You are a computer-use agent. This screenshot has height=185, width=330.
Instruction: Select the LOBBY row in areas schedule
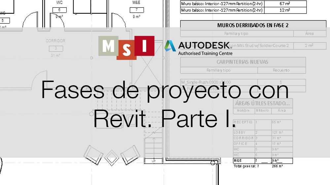[x=263, y=133]
